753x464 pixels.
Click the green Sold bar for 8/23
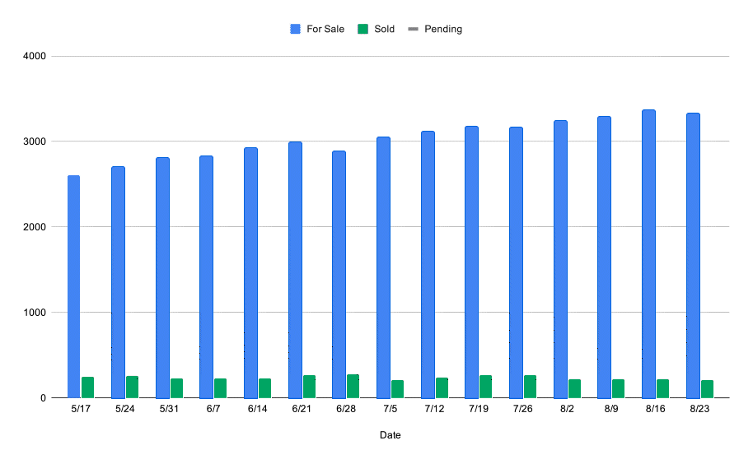708,389
